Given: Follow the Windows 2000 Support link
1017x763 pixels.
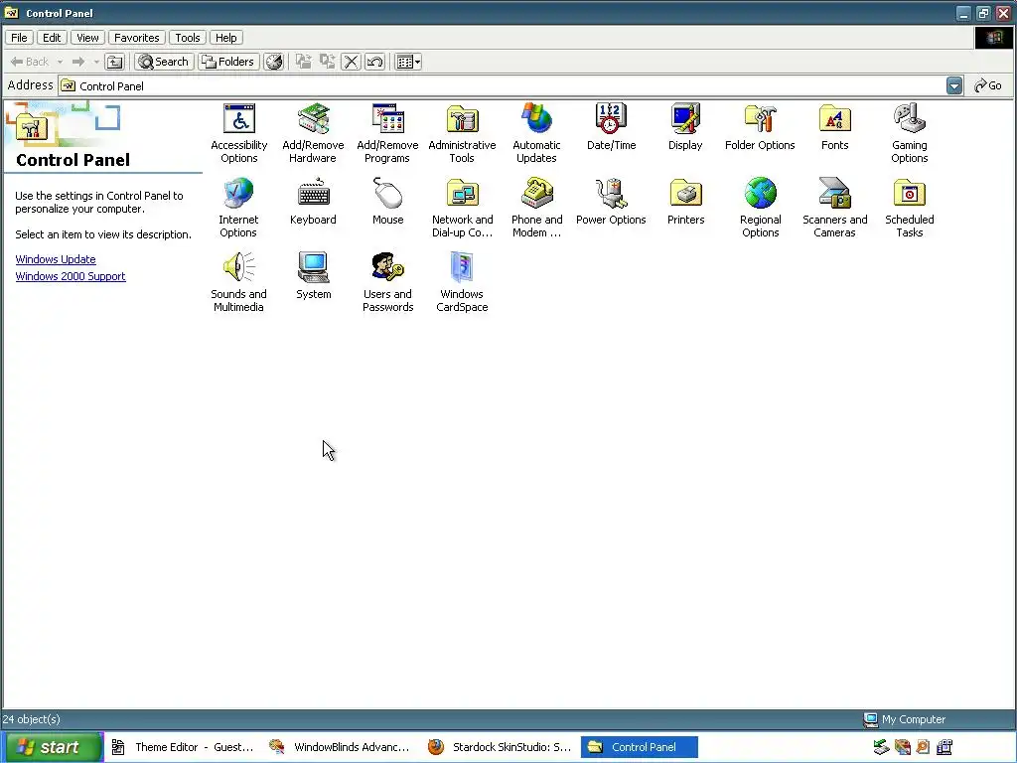Looking at the screenshot, I should pyautogui.click(x=71, y=276).
